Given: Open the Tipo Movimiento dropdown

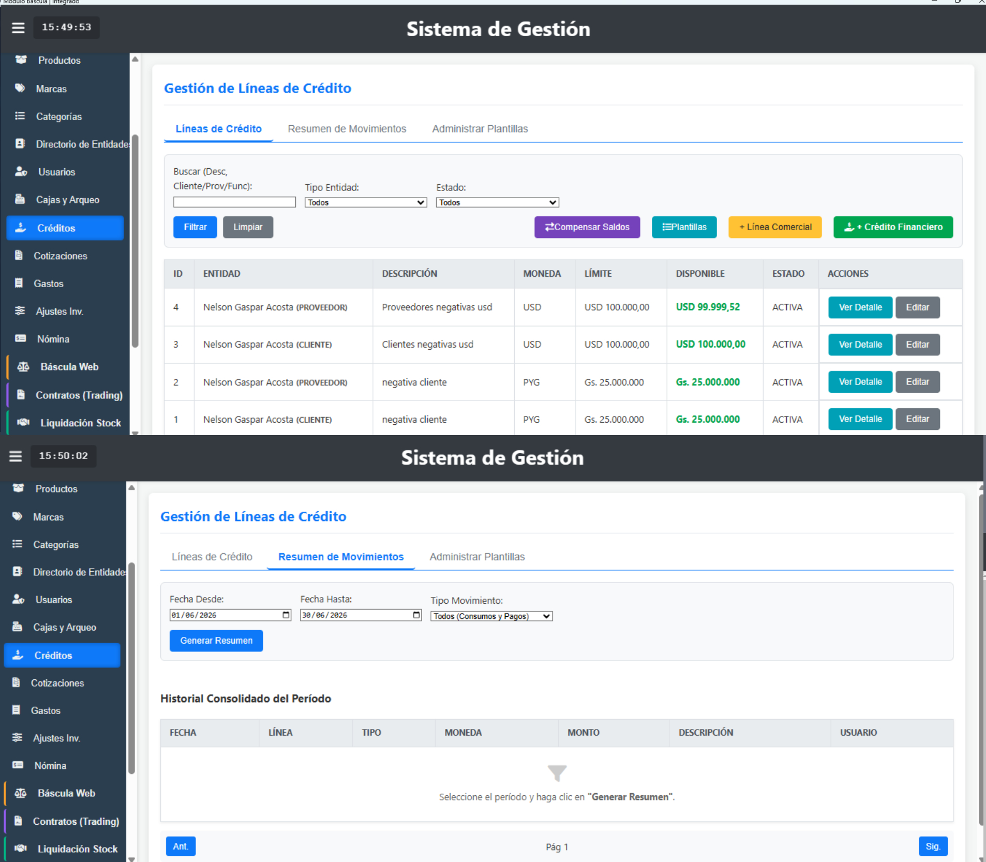Looking at the screenshot, I should [491, 616].
